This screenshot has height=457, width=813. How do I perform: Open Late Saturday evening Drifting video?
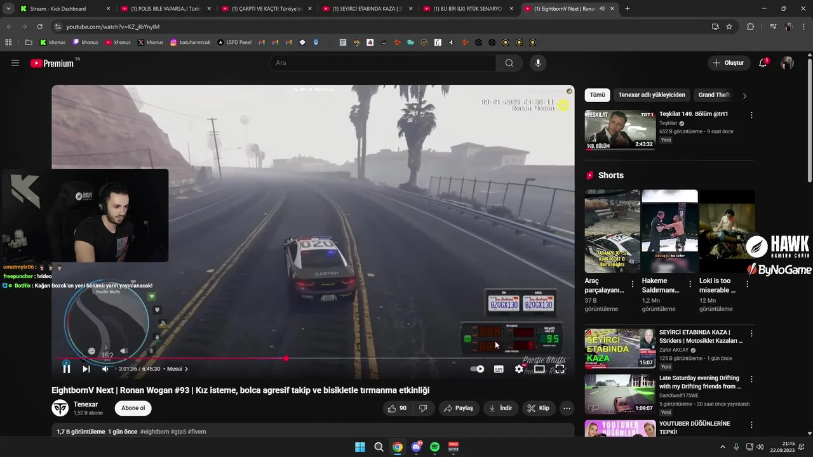click(700, 382)
